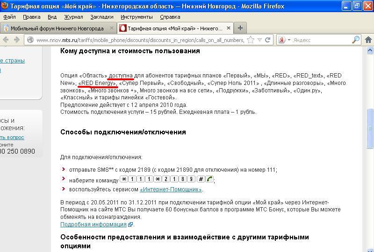Click the phone number '250 0890'
The image size is (374, 252).
click(21, 151)
